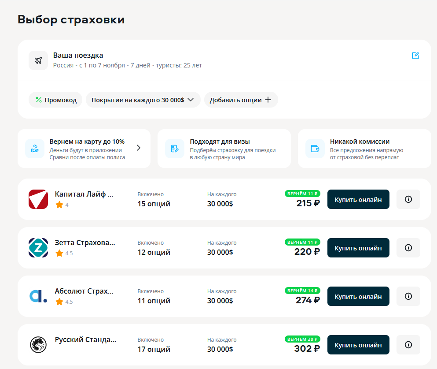The image size is (437, 369).
Task: Click the airplane trip icon
Action: (38, 60)
